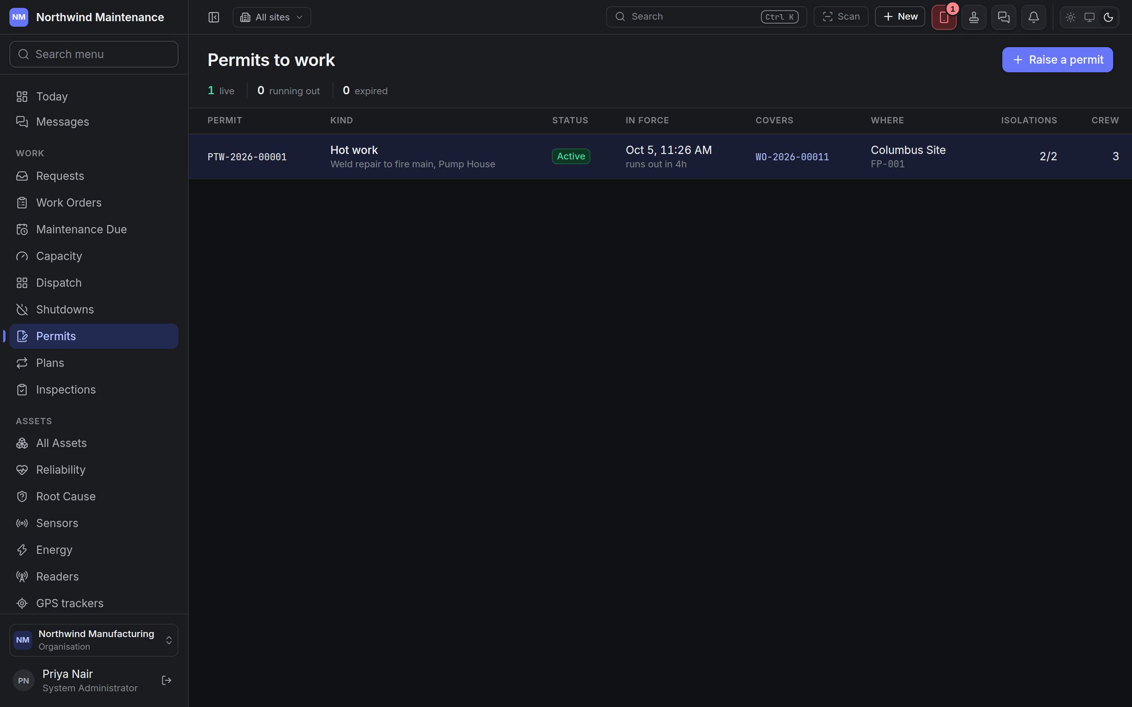Expand Northwind Manufacturing organisation switcher

[94, 640]
